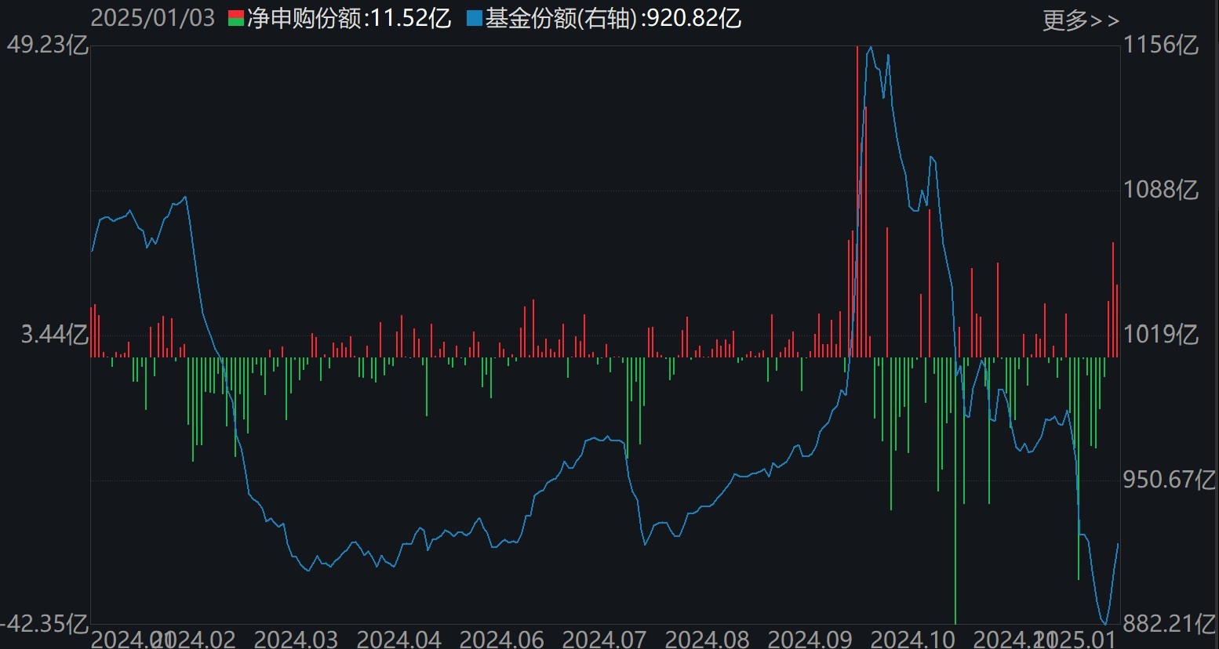
Task: Click the blue 基金份额 legend swatch
Action: [474, 19]
